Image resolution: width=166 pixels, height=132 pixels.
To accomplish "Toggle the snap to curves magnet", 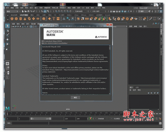I will click(59, 11).
